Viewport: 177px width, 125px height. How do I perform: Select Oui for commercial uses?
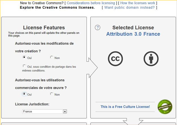tap(24, 94)
